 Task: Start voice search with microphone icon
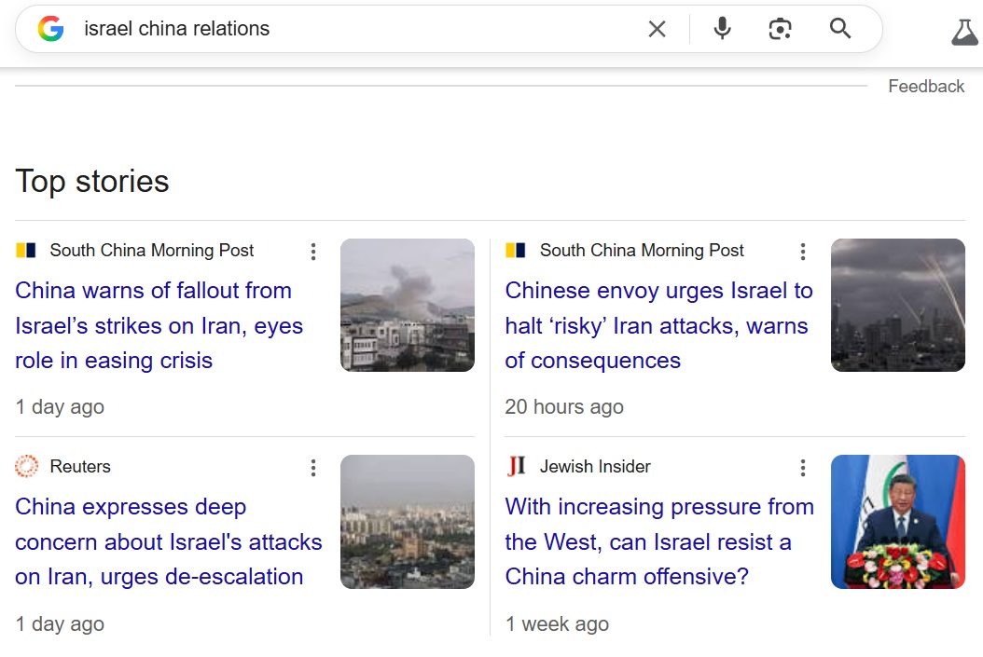click(x=722, y=29)
